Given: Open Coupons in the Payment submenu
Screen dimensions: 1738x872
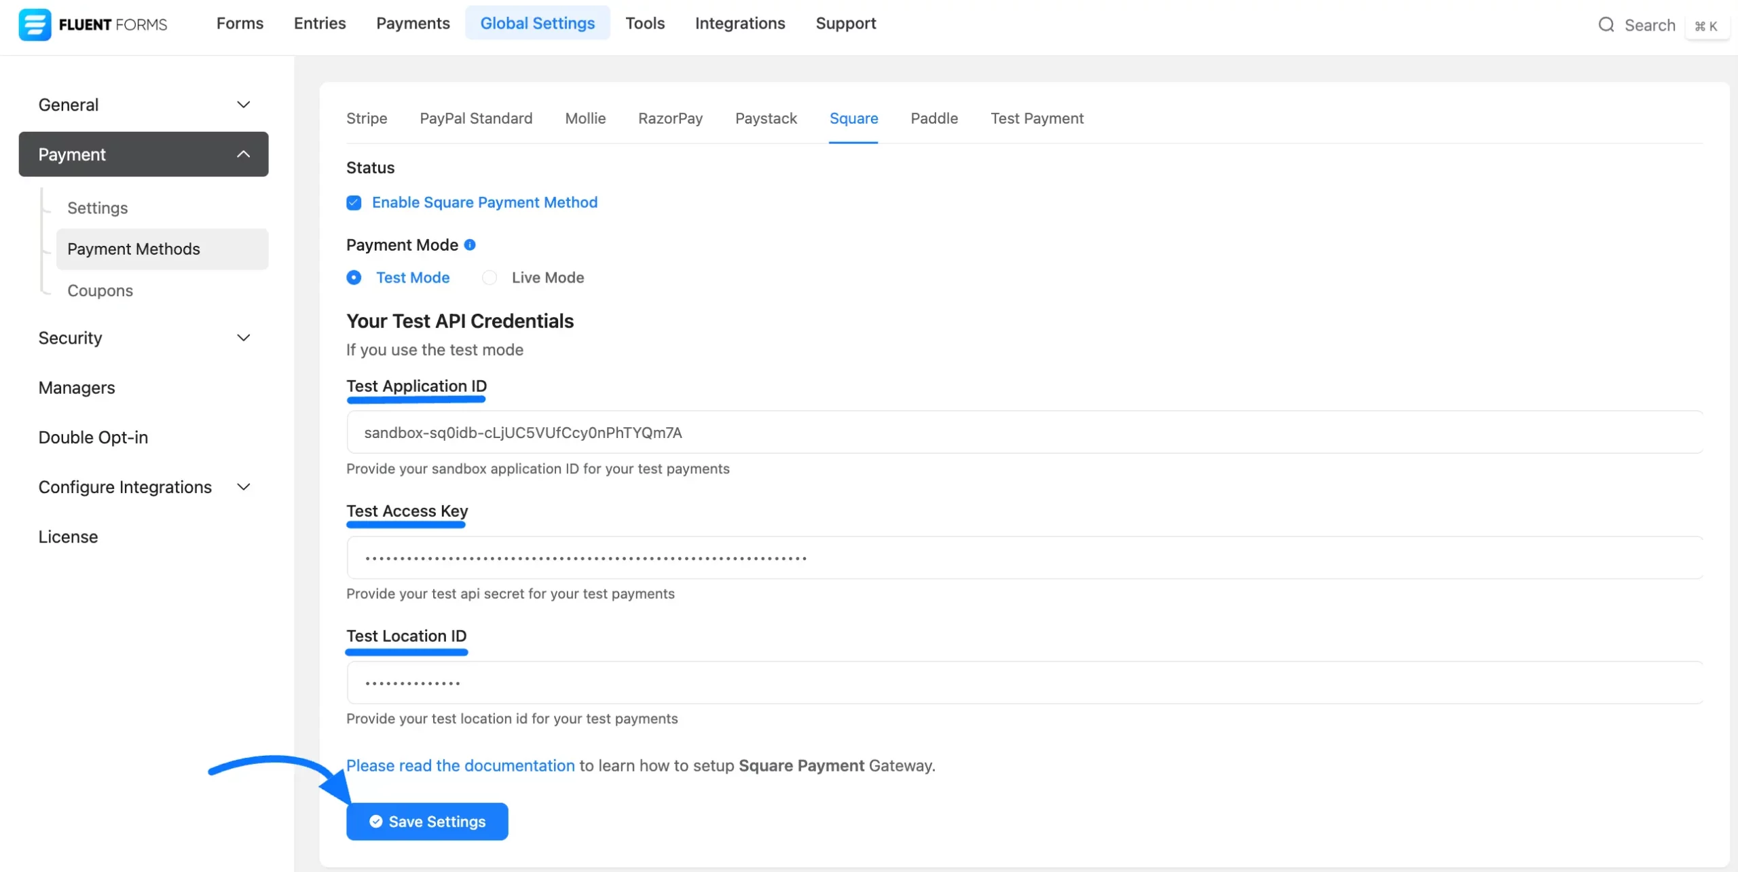Looking at the screenshot, I should coord(100,290).
